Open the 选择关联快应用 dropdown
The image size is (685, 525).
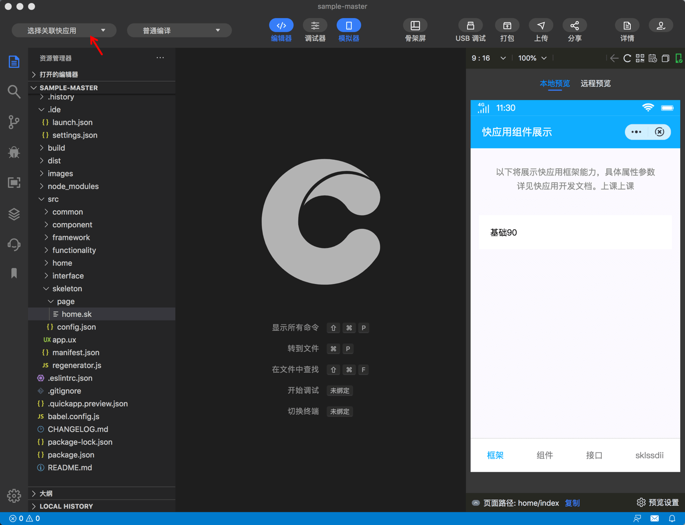click(x=64, y=30)
